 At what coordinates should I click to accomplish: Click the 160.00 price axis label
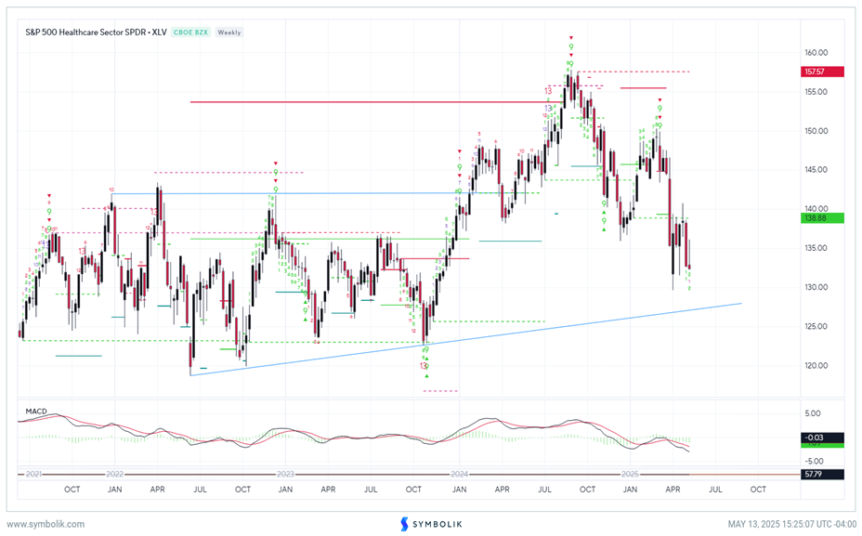point(816,53)
